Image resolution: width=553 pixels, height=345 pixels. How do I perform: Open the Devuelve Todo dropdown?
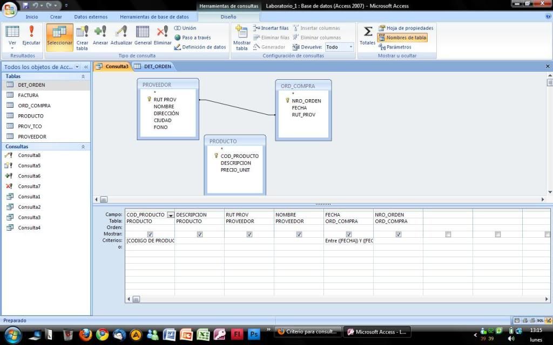click(x=350, y=47)
